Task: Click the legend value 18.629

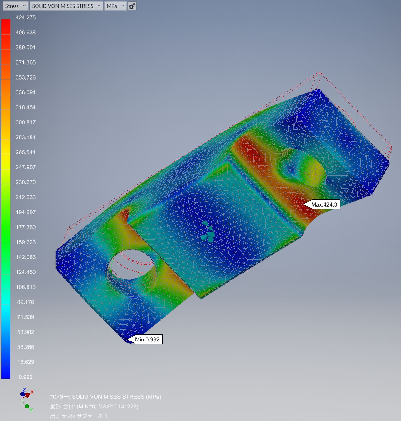Action: click(x=26, y=362)
